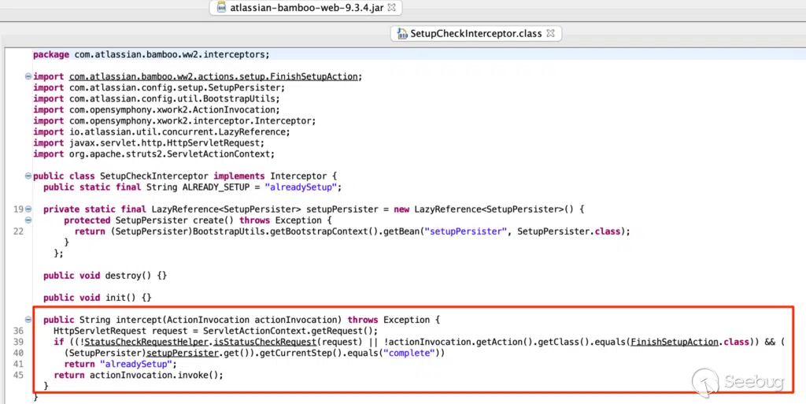
Task: Open the FinishSetupAction.class reference on line 39
Action: [x=690, y=342]
